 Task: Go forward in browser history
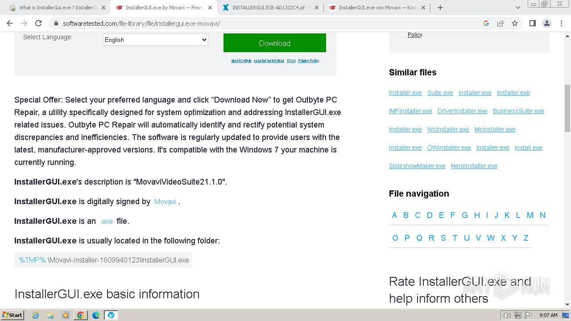pos(24,23)
